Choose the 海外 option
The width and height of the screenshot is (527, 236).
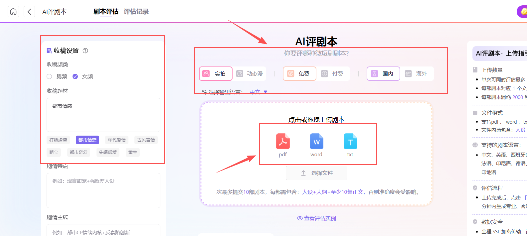[417, 74]
